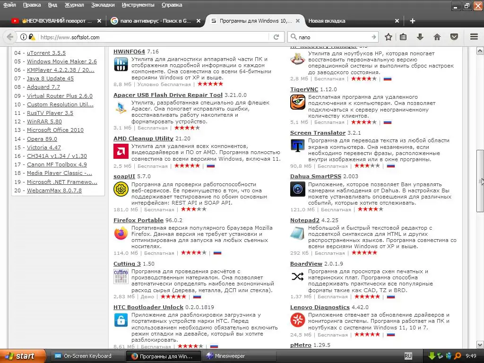The width and height of the screenshot is (484, 363).
Task: Open the Правка menu
Action: (32, 5)
